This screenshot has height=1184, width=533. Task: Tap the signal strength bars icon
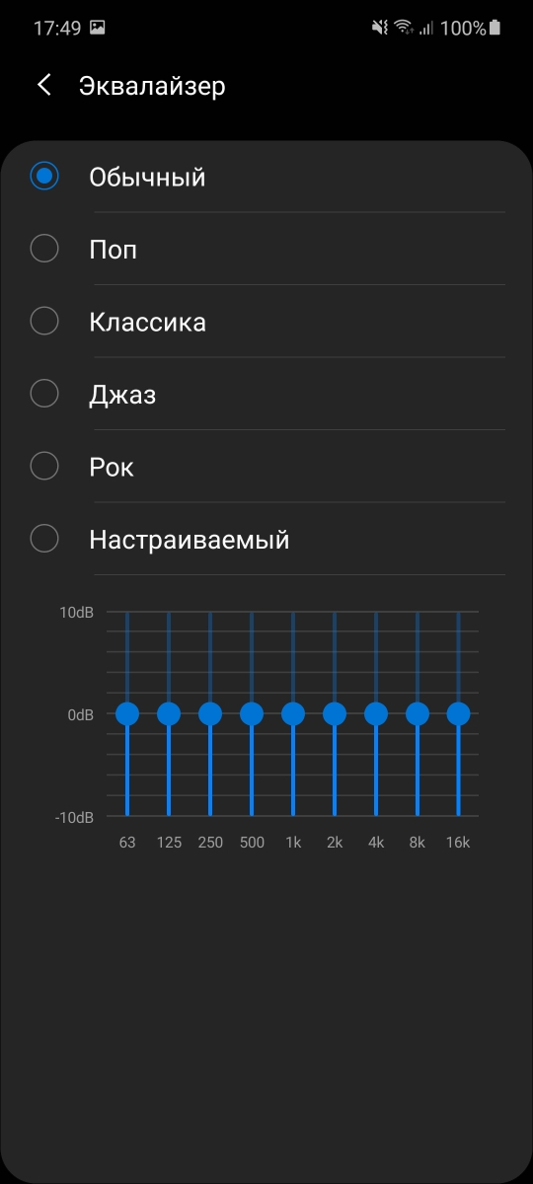point(426,28)
